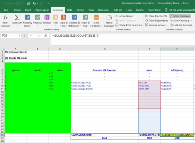Viewport: 195px width, 143px height.
Task: Select column D header
Action: click(x=104, y=49)
